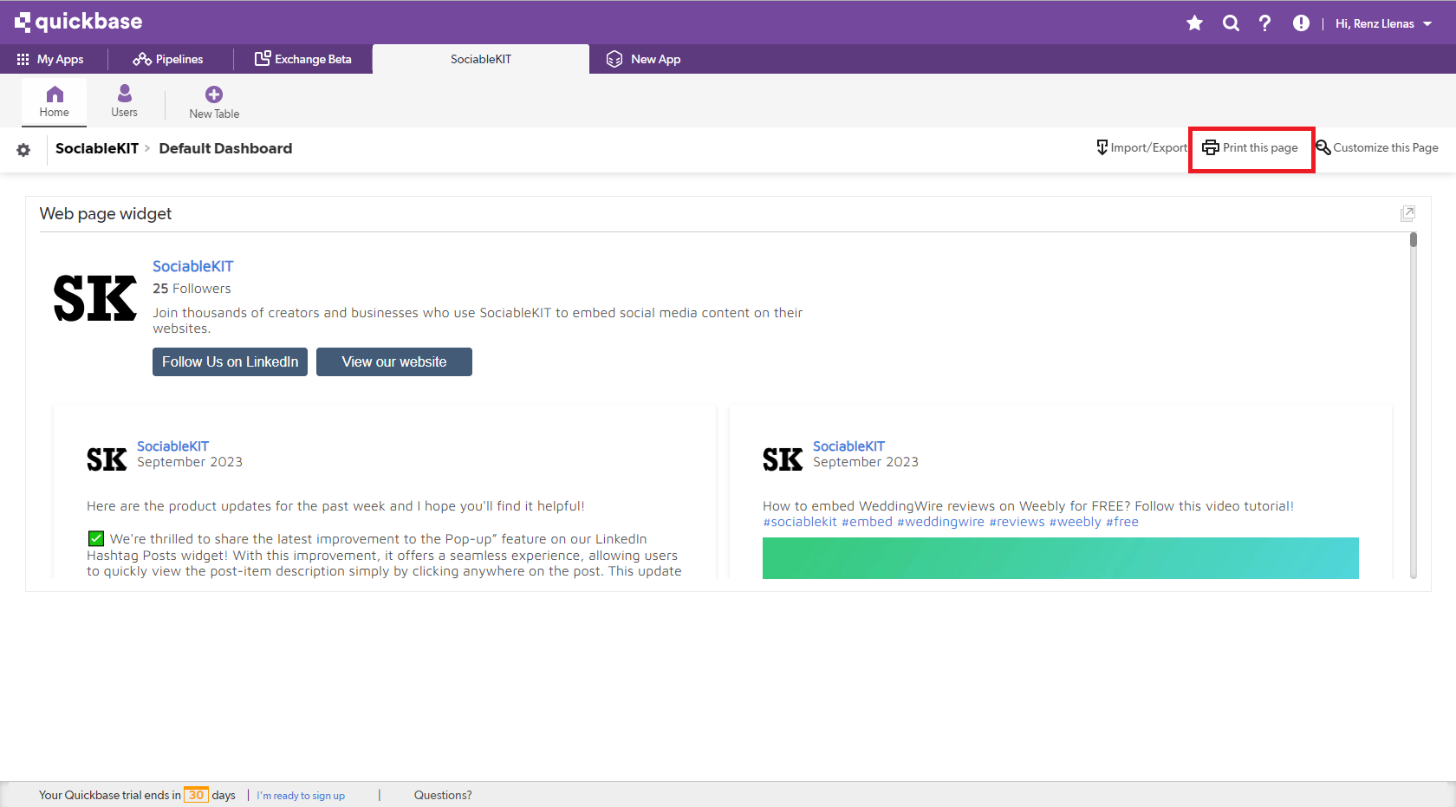The height and width of the screenshot is (807, 1456).
Task: Click the Home table icon
Action: point(54,101)
